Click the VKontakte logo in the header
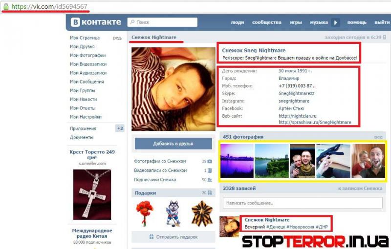The width and height of the screenshot is (391, 249). (x=96, y=22)
